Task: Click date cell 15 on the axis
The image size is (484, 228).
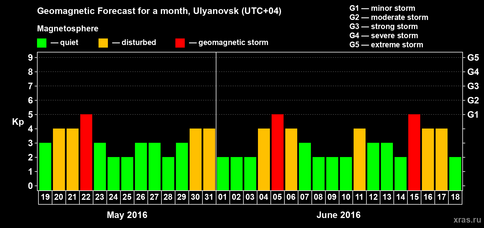Action: tap(414, 197)
